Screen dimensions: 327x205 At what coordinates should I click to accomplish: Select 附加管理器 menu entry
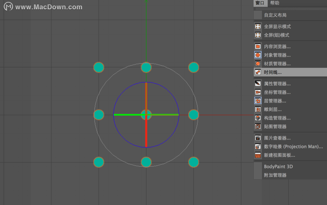pyautogui.click(x=275, y=175)
